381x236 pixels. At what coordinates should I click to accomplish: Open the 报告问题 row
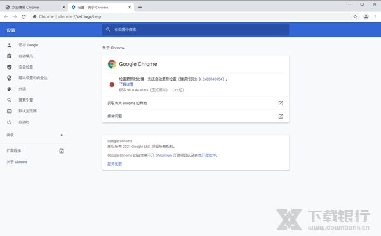196,116
